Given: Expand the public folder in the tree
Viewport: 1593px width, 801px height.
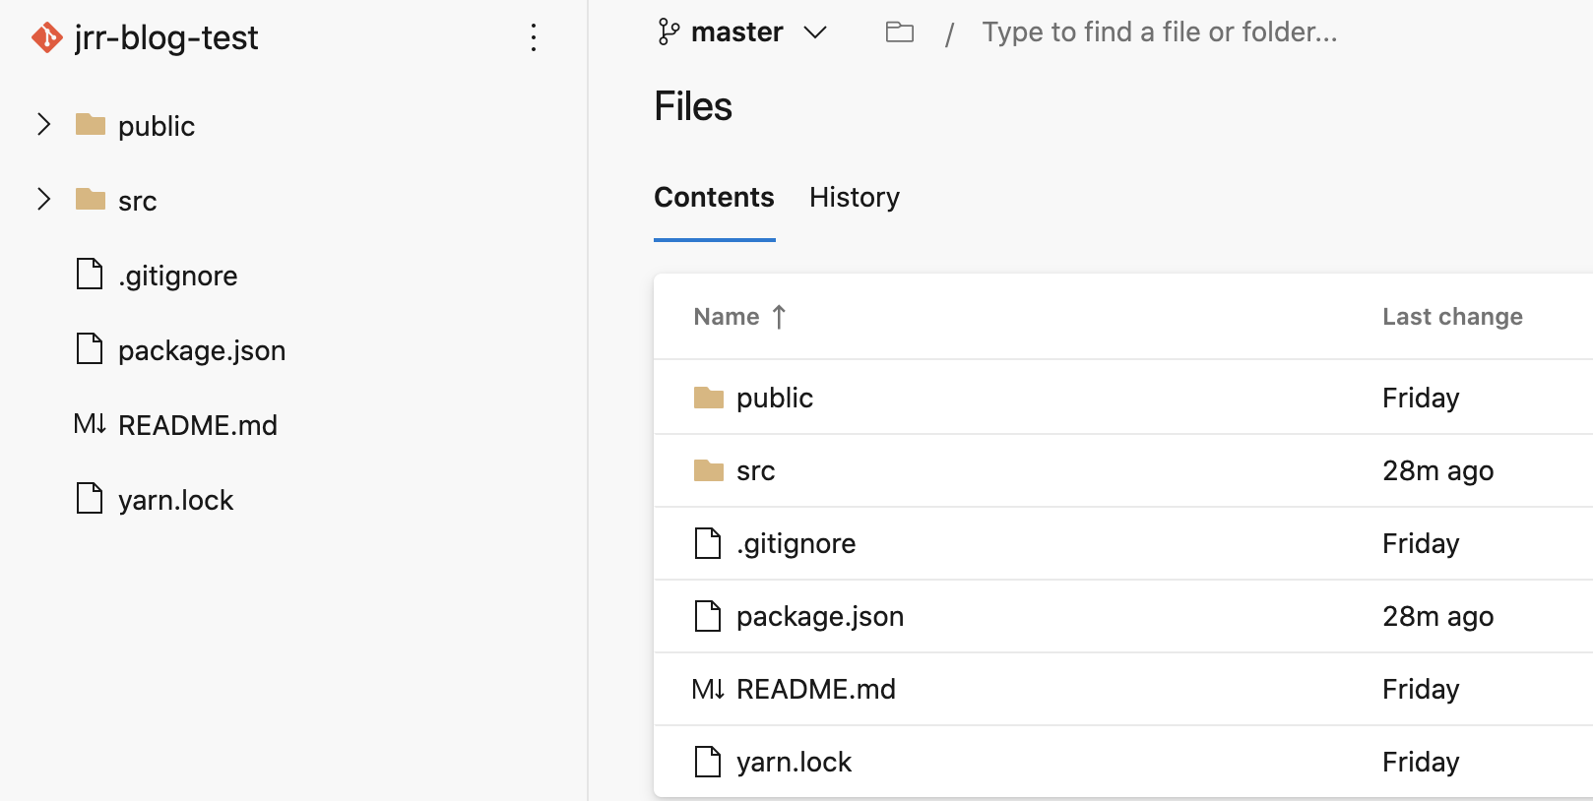Looking at the screenshot, I should point(43,125).
